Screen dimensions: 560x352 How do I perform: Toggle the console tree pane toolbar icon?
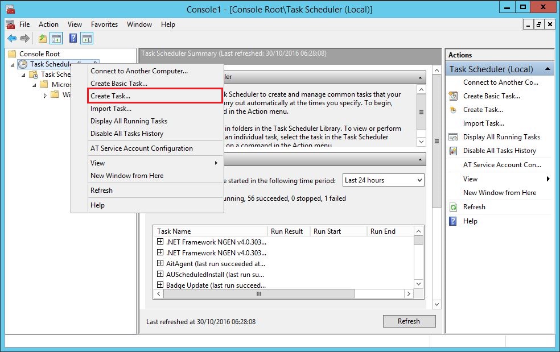pos(56,39)
